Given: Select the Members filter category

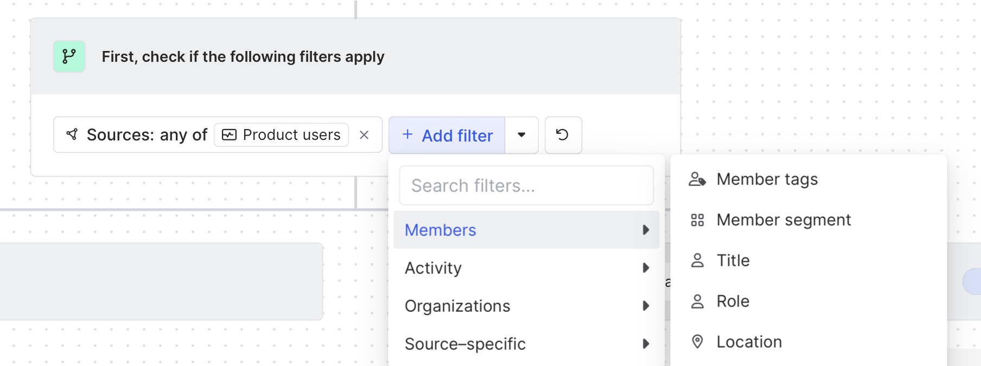Looking at the screenshot, I should click(440, 230).
